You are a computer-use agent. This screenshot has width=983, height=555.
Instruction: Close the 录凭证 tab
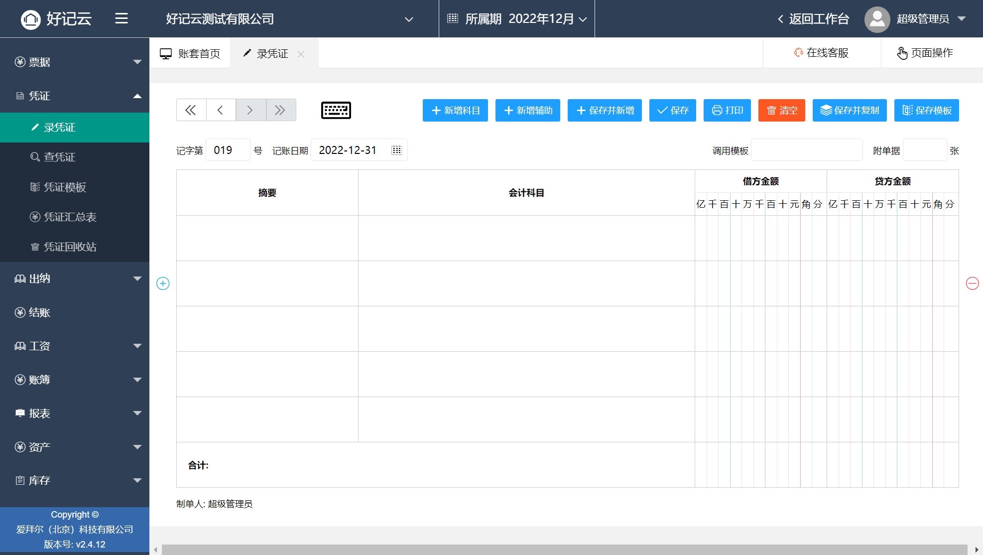point(301,54)
